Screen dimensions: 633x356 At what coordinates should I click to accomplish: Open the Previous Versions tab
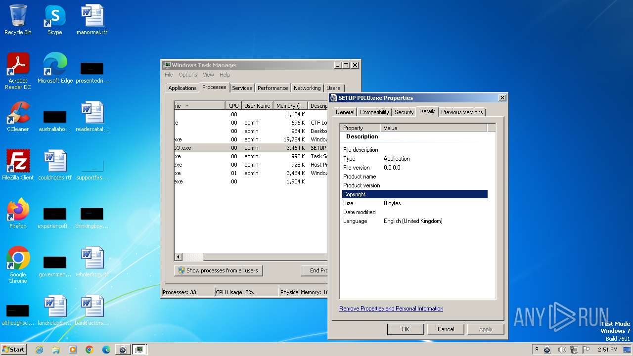pos(462,112)
